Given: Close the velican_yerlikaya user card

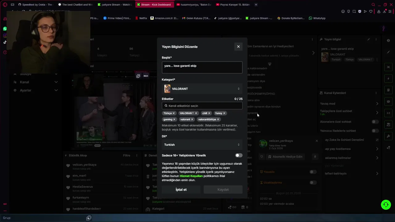Looking at the screenshot, I should click(317, 141).
